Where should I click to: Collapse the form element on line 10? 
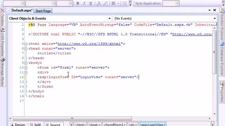26,68
